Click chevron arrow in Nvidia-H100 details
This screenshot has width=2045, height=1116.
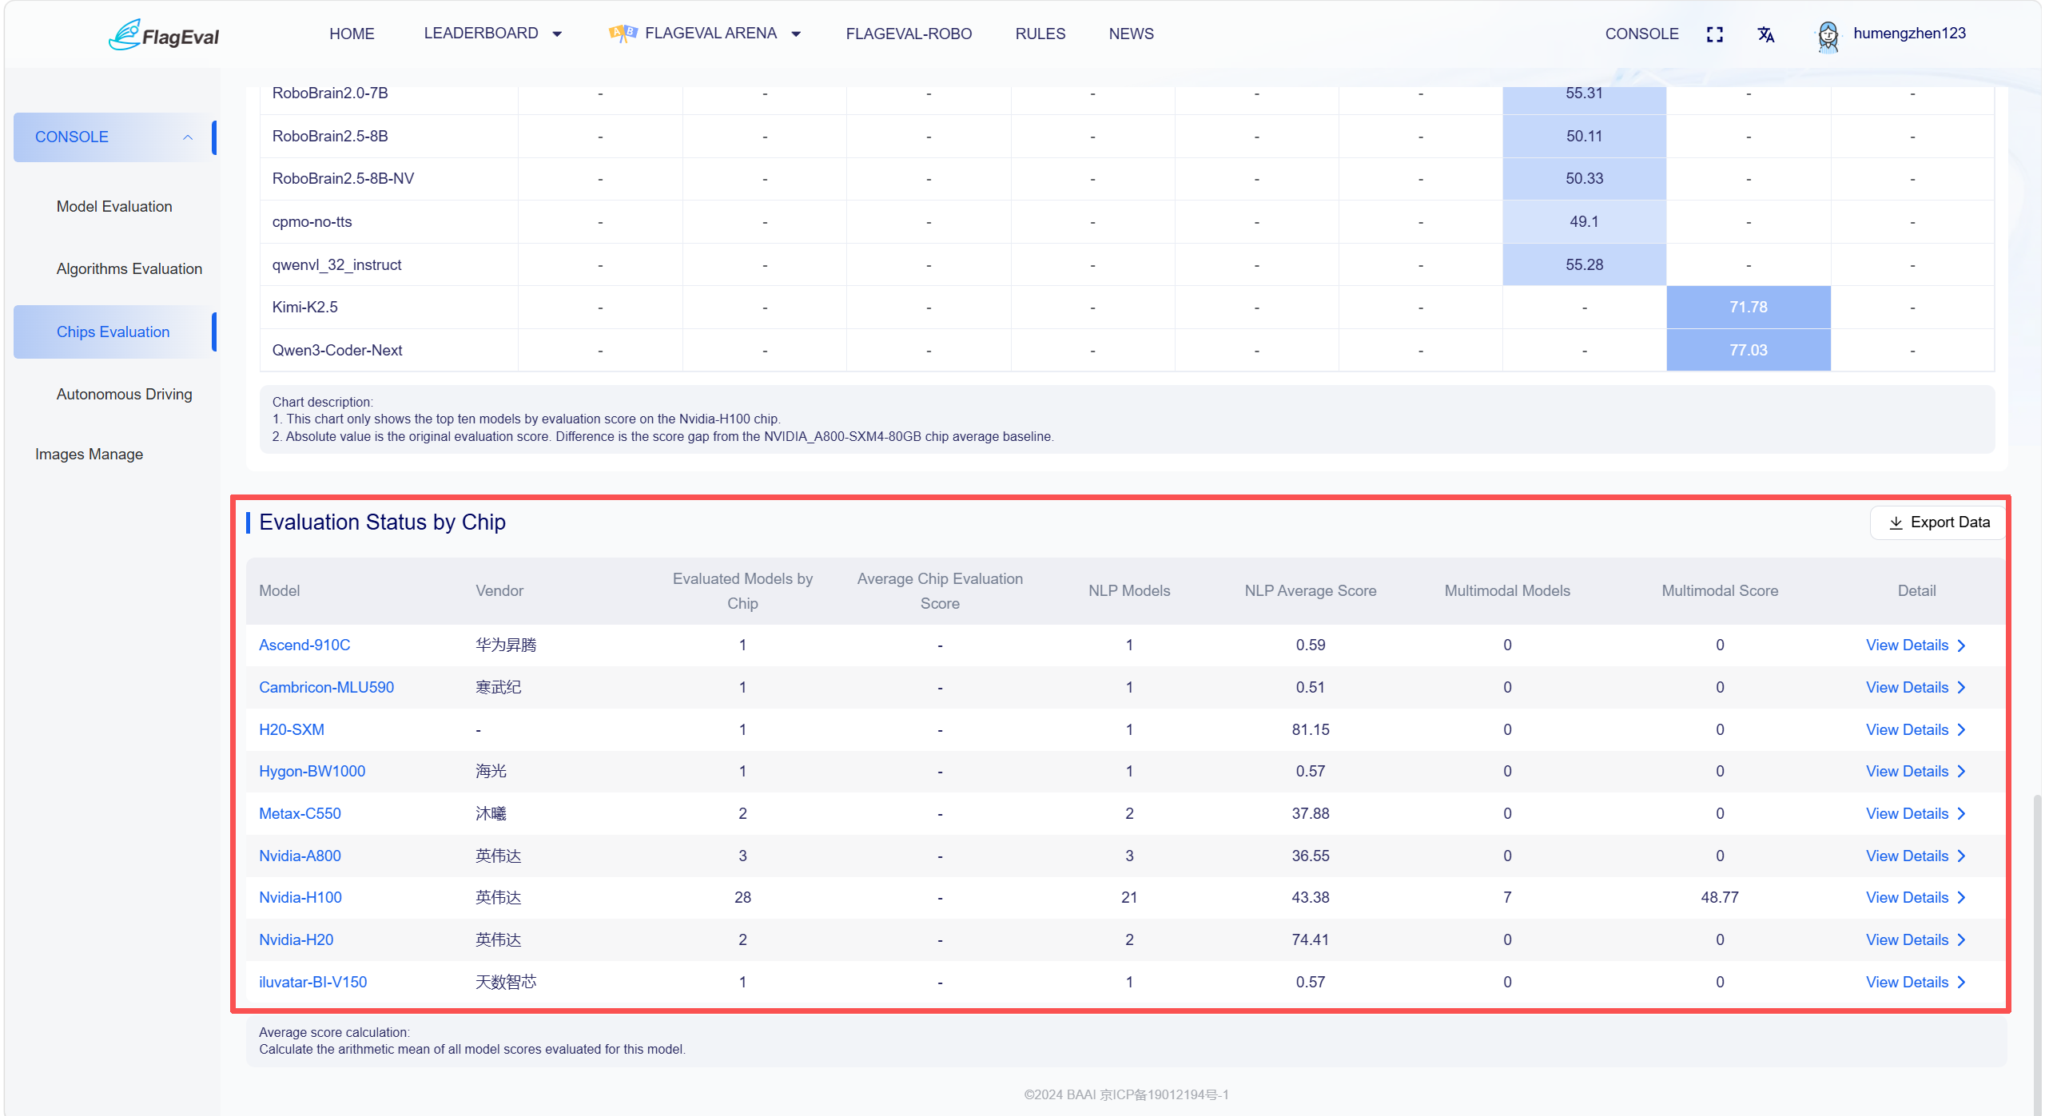click(1962, 898)
